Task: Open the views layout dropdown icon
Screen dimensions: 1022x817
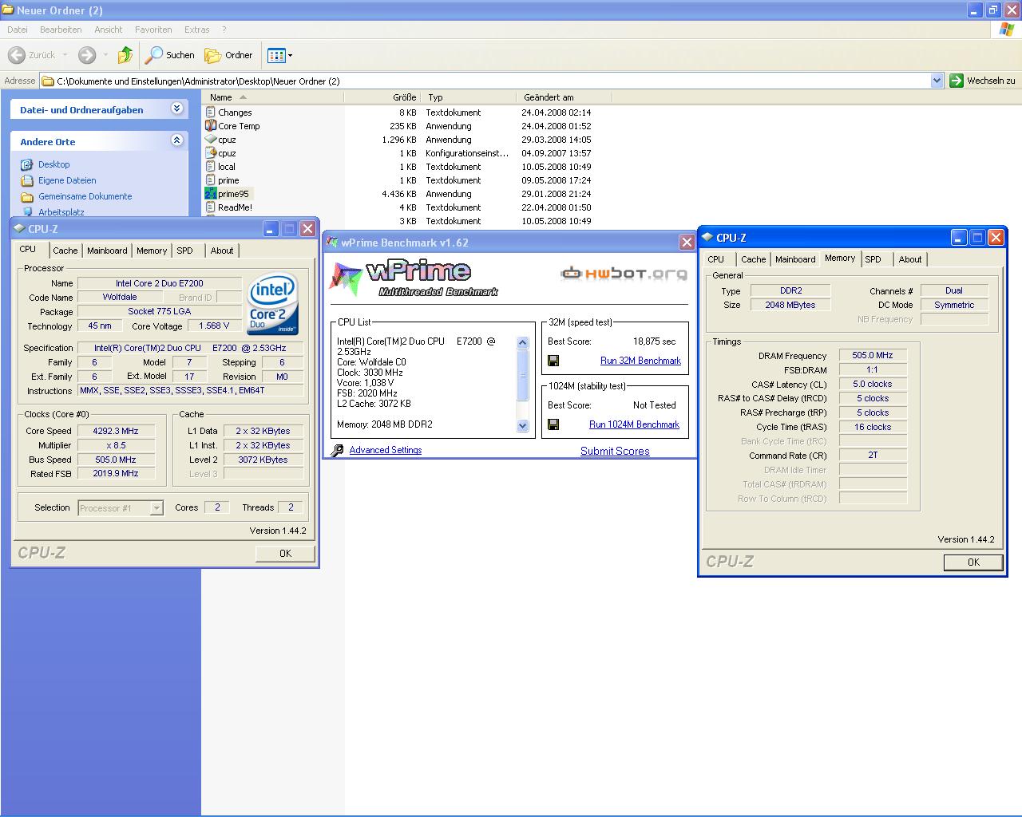Action: [x=280, y=55]
